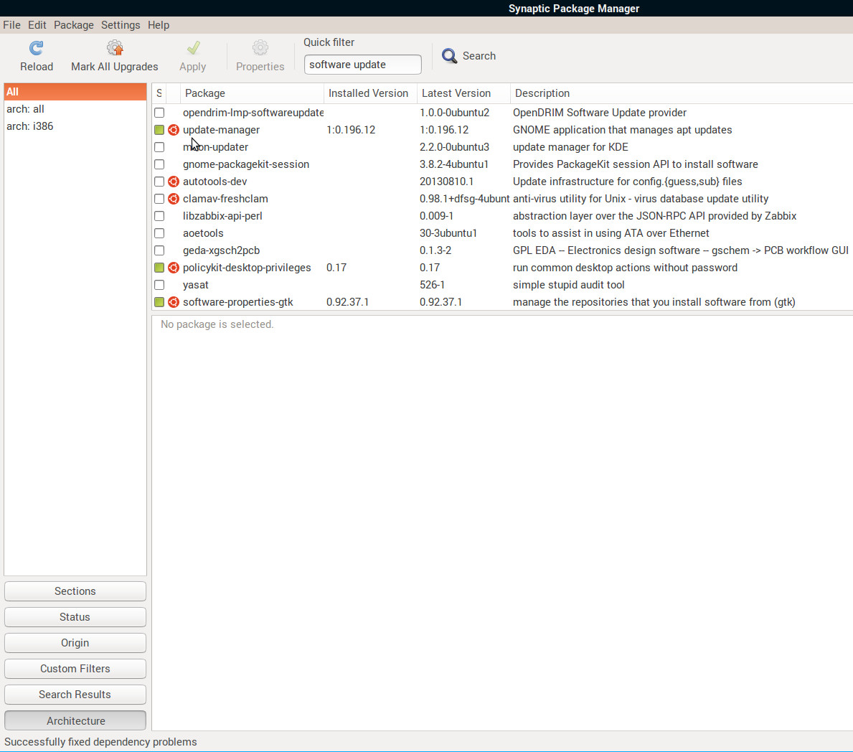Mark the autotools-dev status checkbox
The image size is (853, 752).
click(159, 182)
